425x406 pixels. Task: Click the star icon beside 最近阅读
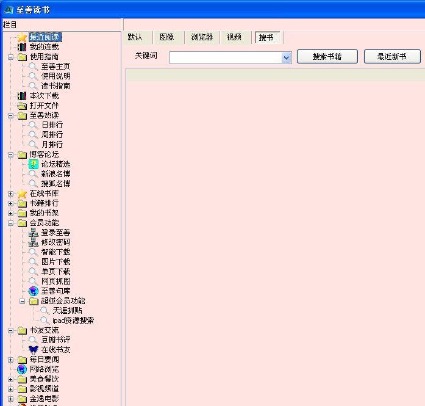[x=22, y=37]
